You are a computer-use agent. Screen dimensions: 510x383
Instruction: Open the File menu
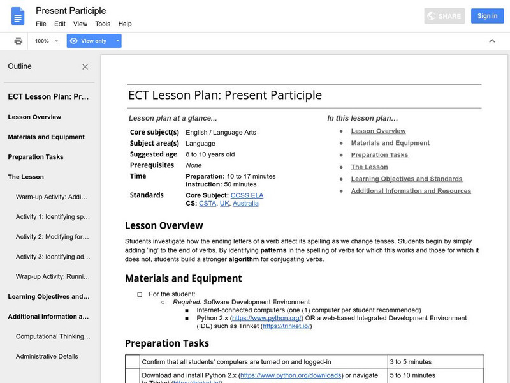click(x=41, y=24)
